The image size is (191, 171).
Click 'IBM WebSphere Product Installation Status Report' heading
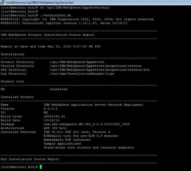click(48, 35)
